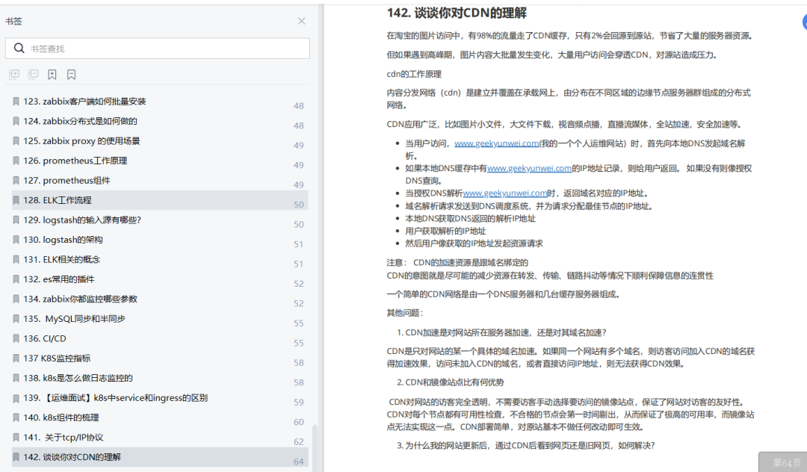807x472 pixels.
Task: Click the bookmark icon beside 136. CI/CD
Action: [16, 338]
